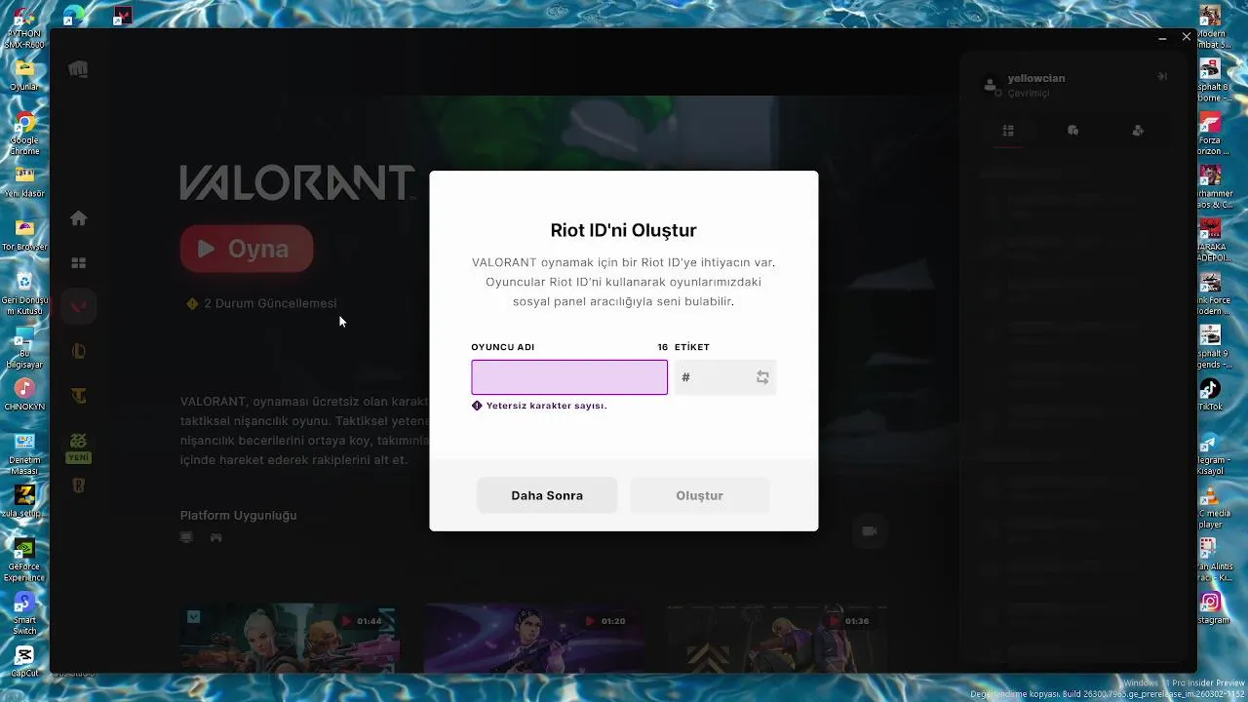Open the Instagram desktop shortcut
Screen dimensions: 1248x702
(x=1210, y=607)
